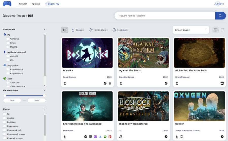Collapse the Жанри filter section
Viewport: 228px width, 141px height.
(x=44, y=109)
